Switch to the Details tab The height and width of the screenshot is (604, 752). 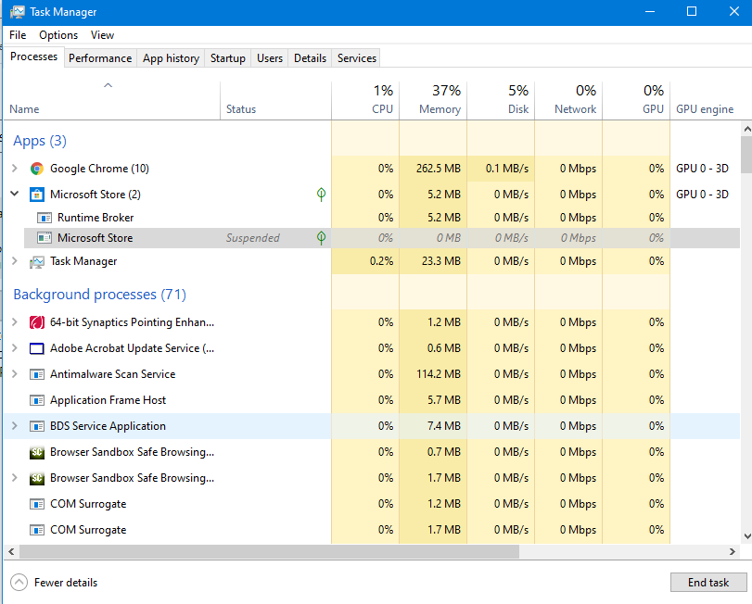310,58
